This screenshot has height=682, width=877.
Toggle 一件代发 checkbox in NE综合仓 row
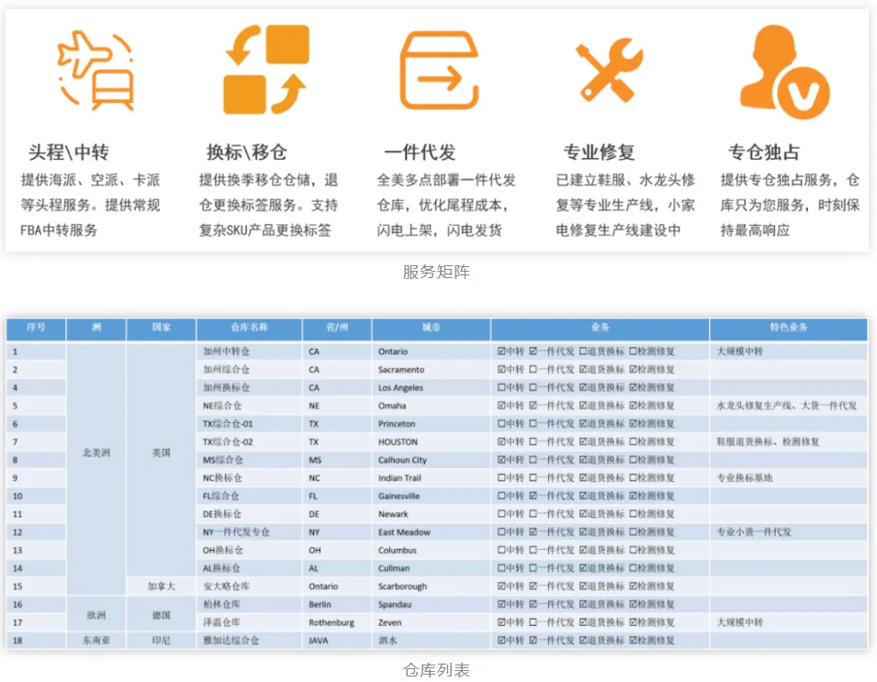click(x=533, y=406)
